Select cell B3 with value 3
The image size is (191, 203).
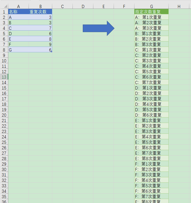[41, 23]
